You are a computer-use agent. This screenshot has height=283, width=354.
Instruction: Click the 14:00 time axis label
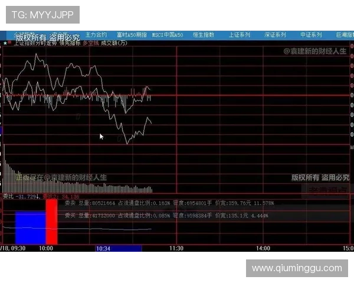click(x=263, y=248)
